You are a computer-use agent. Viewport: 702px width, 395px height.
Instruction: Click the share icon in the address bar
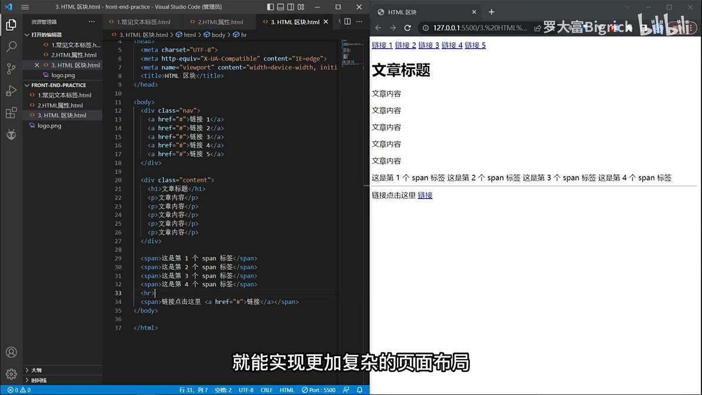coord(537,28)
